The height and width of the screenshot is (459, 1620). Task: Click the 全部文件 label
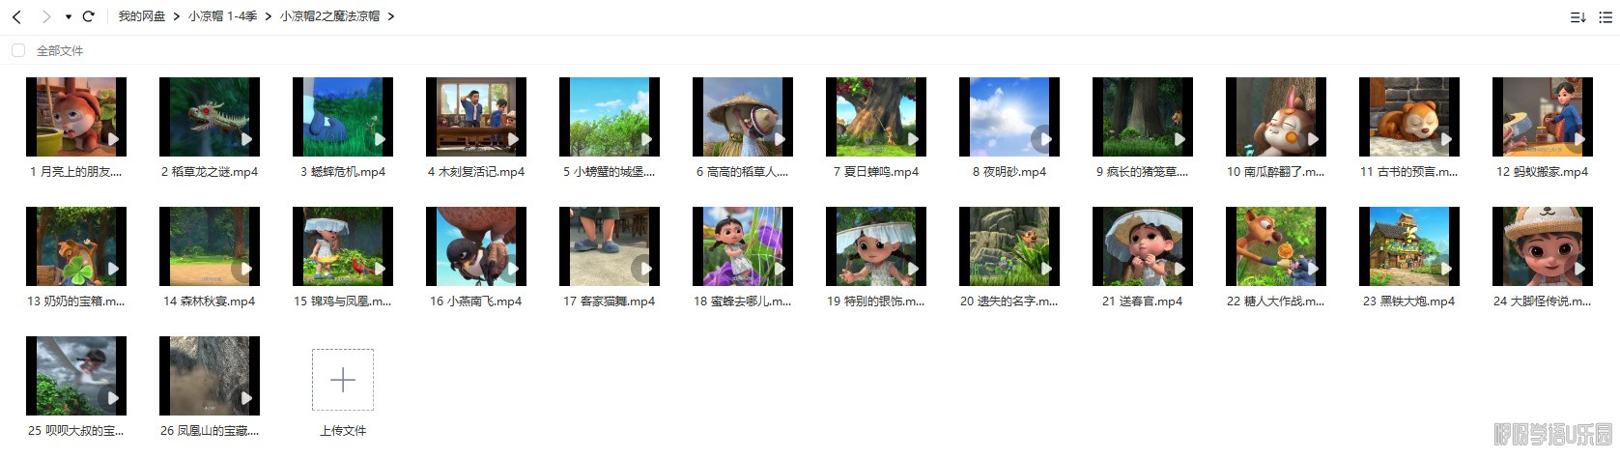click(60, 51)
